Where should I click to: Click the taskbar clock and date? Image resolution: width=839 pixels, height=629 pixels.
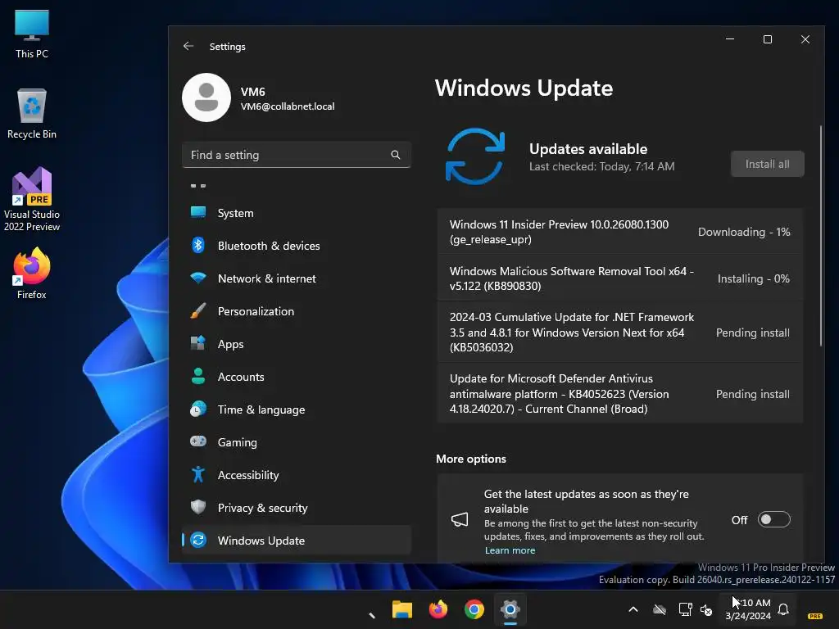point(748,609)
